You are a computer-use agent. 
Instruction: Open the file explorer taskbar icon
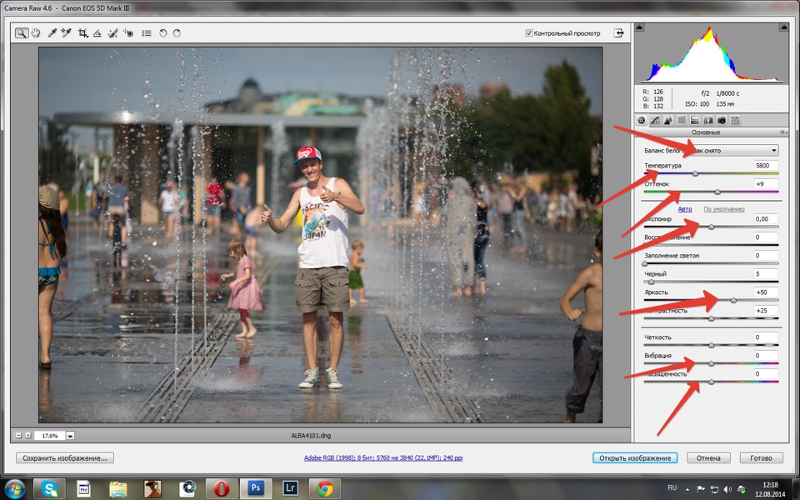tap(117, 489)
